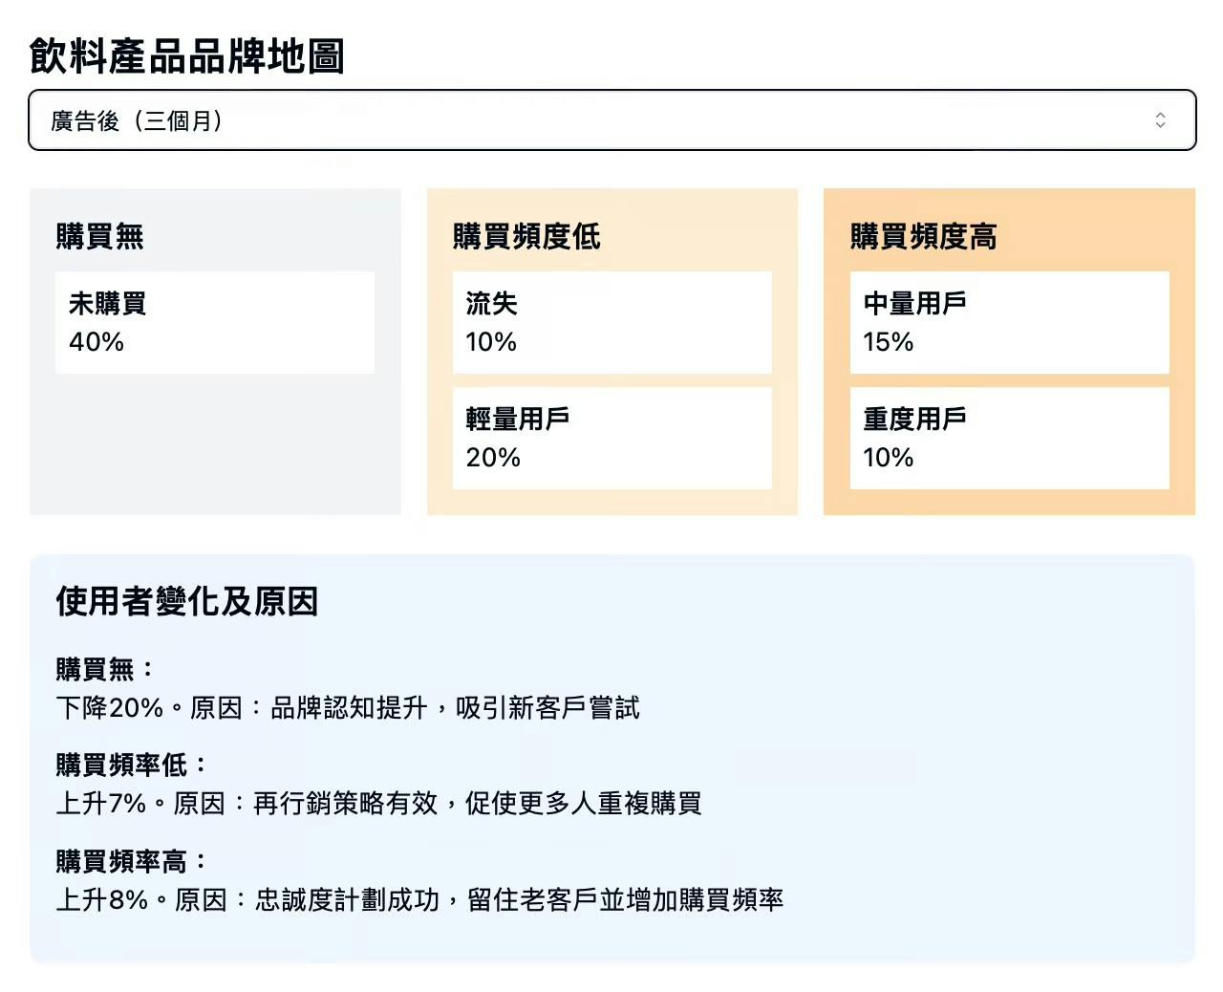1223x992 pixels.
Task: Select the 輕量用戶 20% card
Action: point(611,438)
